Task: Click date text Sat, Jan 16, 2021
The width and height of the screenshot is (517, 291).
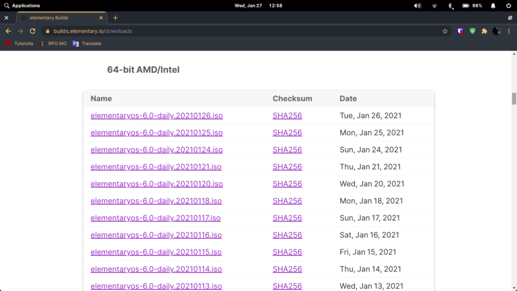Action: click(369, 235)
